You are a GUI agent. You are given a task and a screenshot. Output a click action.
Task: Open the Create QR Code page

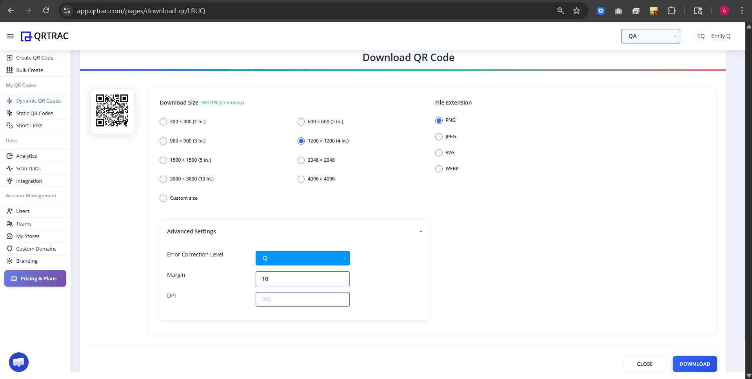tap(35, 58)
